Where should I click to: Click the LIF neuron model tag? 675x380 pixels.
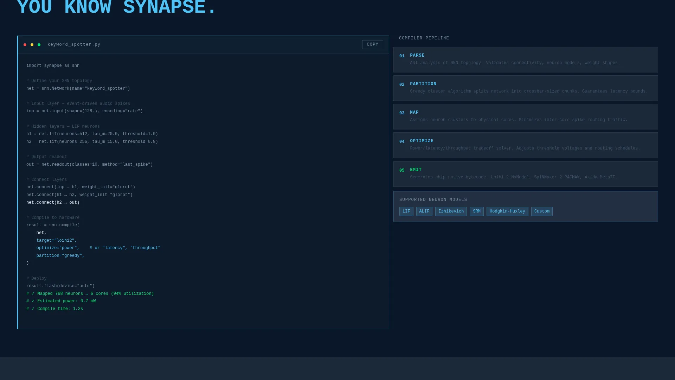(x=406, y=211)
